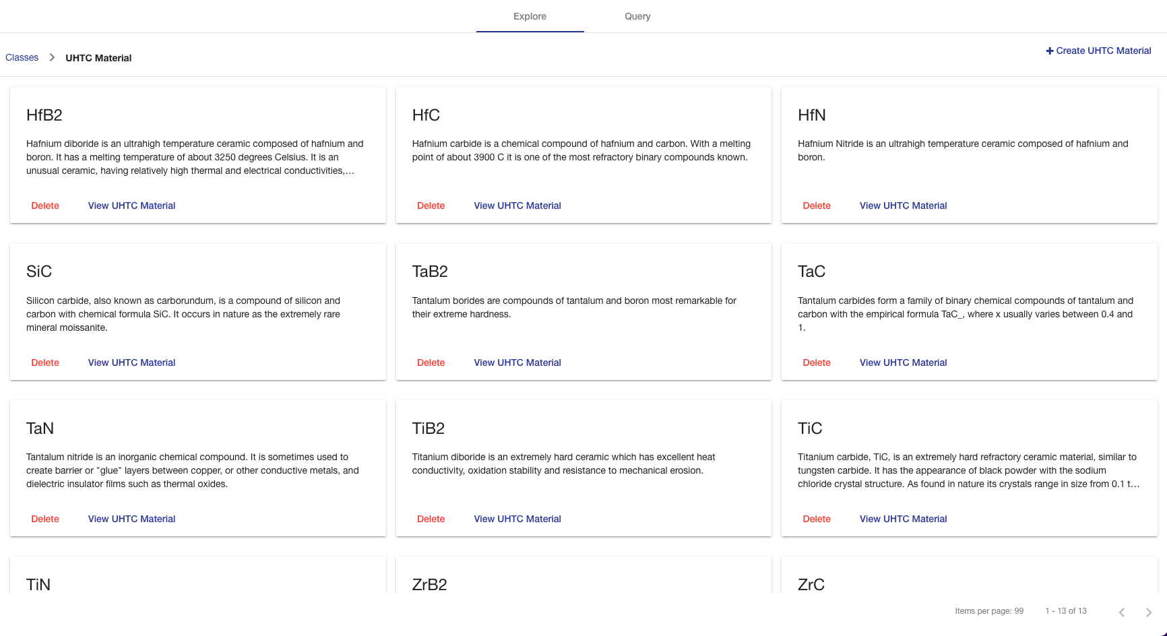The height and width of the screenshot is (636, 1167).
Task: View UHTC Material for TiB2
Action: (517, 519)
